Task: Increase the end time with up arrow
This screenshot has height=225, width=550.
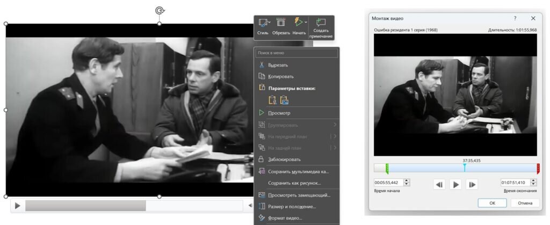Action: tap(533, 180)
